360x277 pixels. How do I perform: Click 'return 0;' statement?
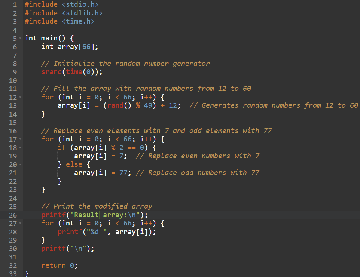[x=60, y=265]
